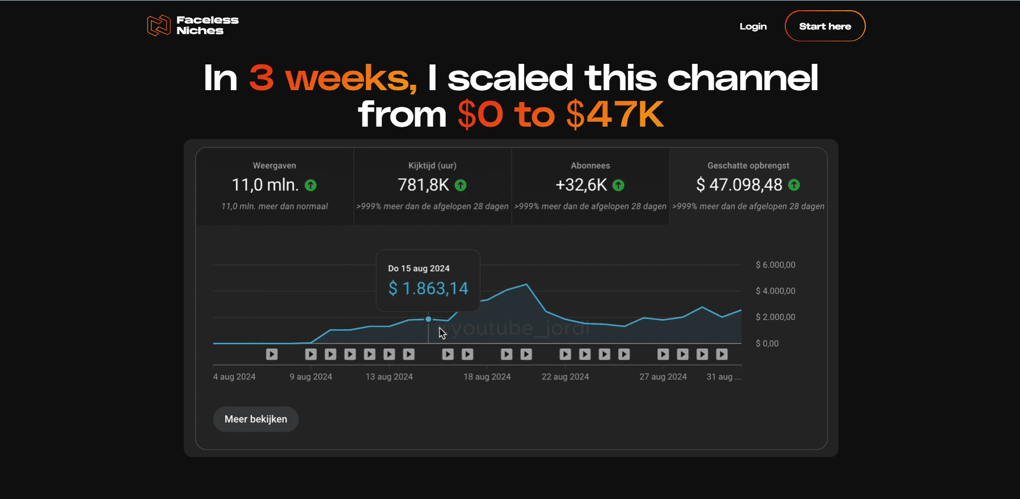Select the Geschatte opbrengst metric tab

(x=748, y=186)
